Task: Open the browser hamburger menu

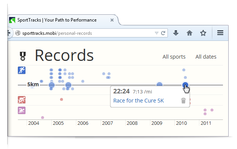Action: pos(220,33)
